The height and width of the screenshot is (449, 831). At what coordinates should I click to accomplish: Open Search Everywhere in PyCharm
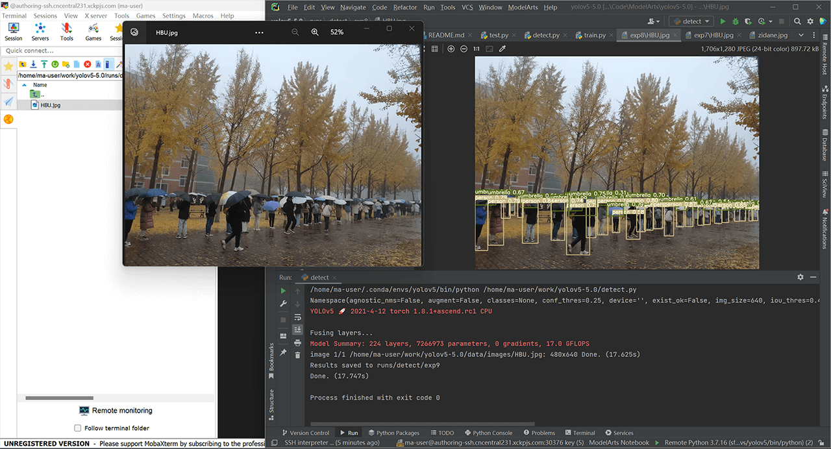pyautogui.click(x=797, y=21)
